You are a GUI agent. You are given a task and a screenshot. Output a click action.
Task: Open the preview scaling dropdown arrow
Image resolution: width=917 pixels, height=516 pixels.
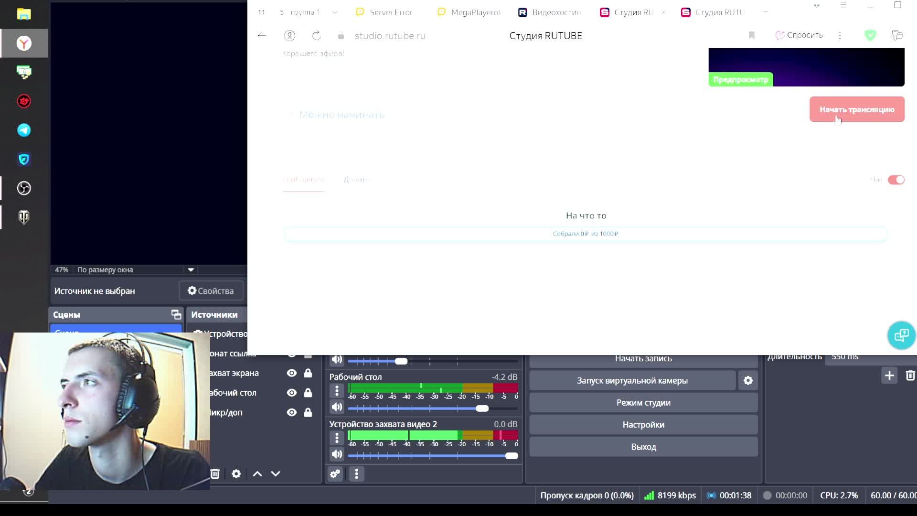coord(191,269)
